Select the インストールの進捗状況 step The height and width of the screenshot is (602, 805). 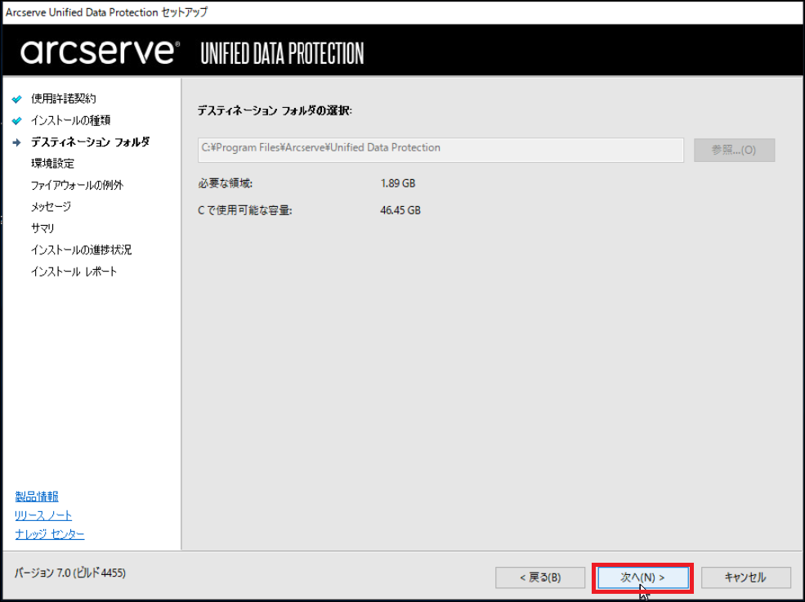[81, 249]
